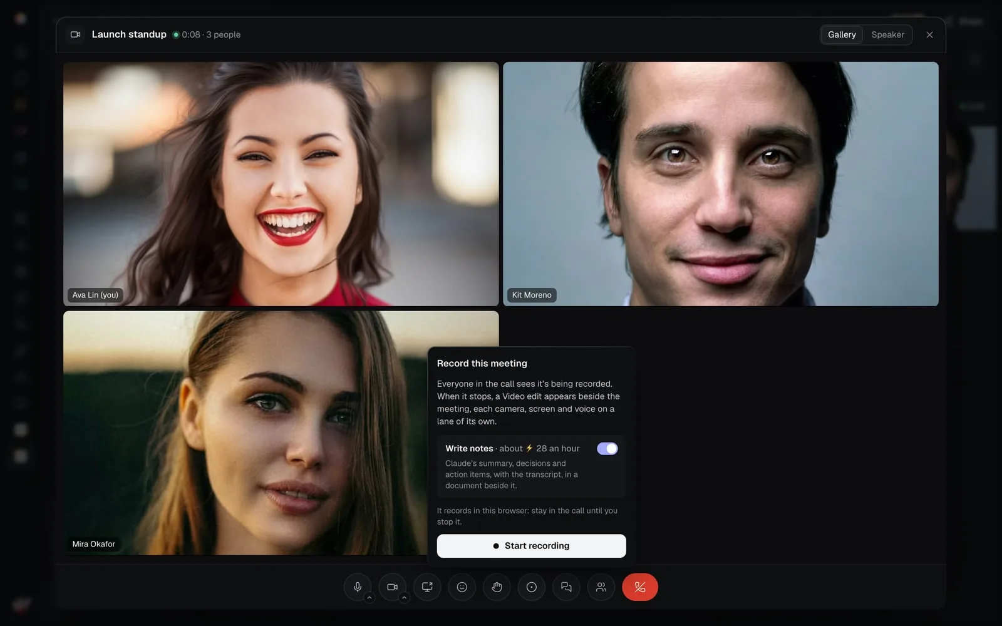Open the chat messages panel
This screenshot has height=626, width=1002.
[x=566, y=587]
